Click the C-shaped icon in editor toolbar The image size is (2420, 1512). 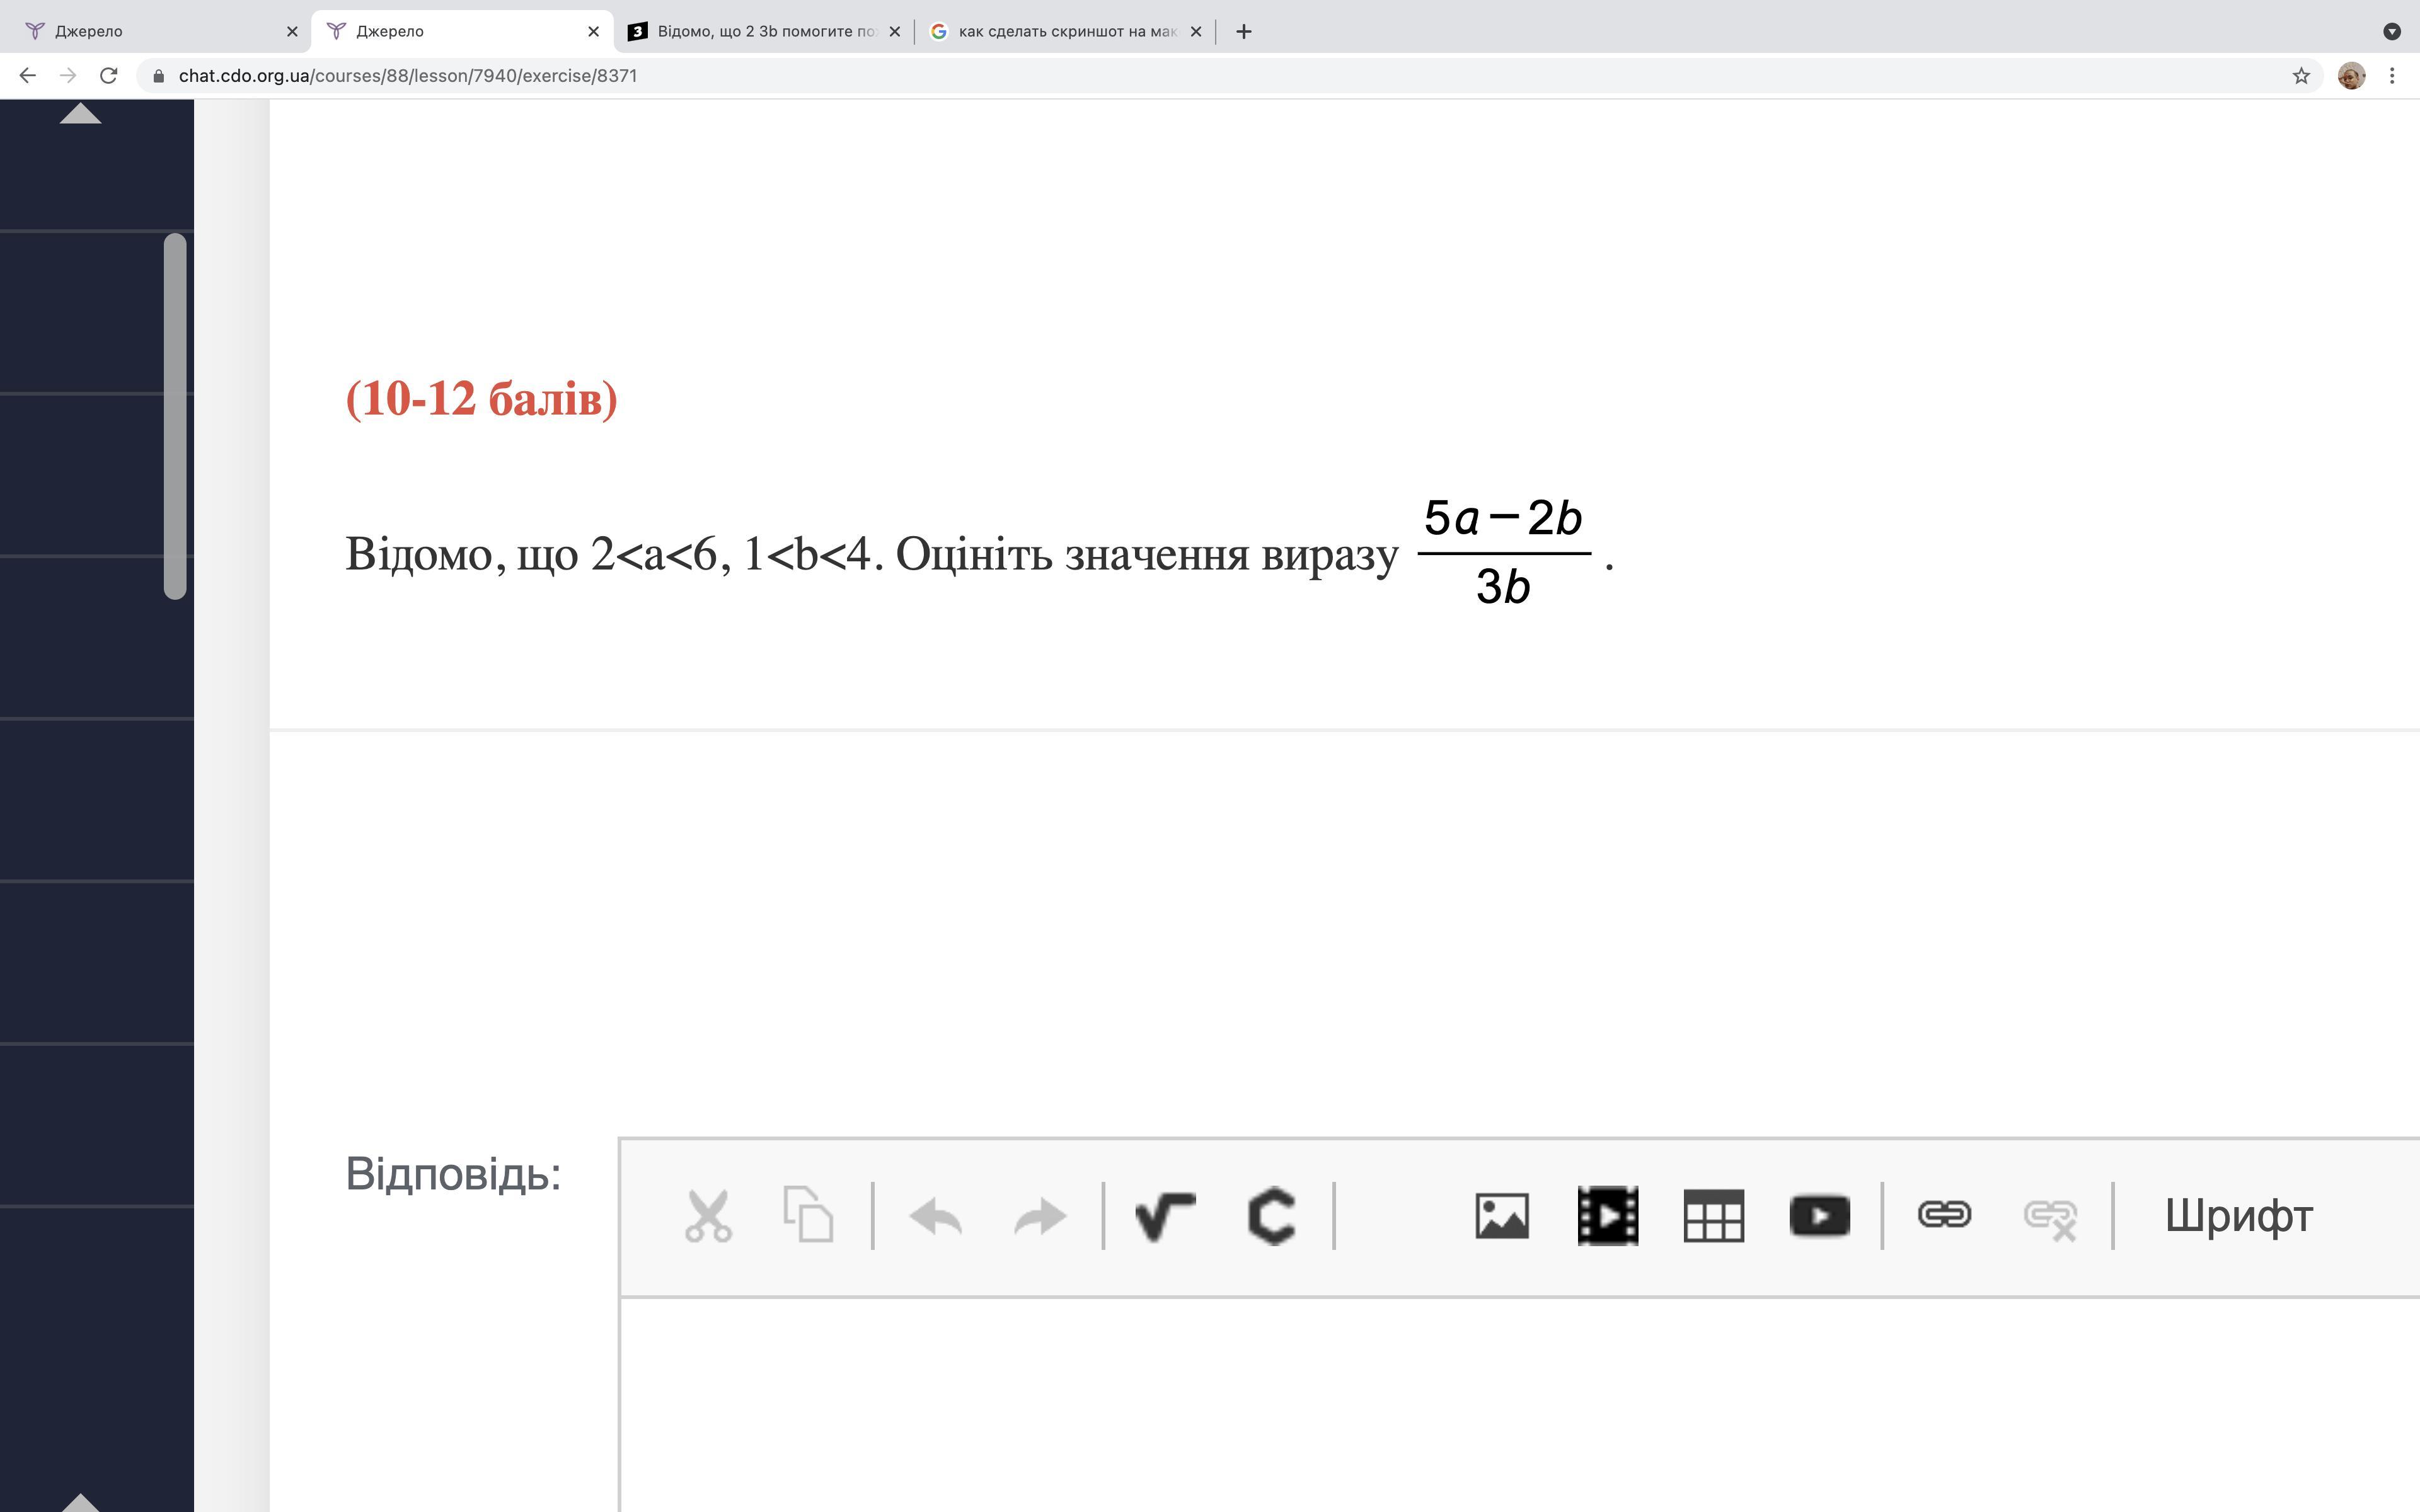pyautogui.click(x=1271, y=1216)
